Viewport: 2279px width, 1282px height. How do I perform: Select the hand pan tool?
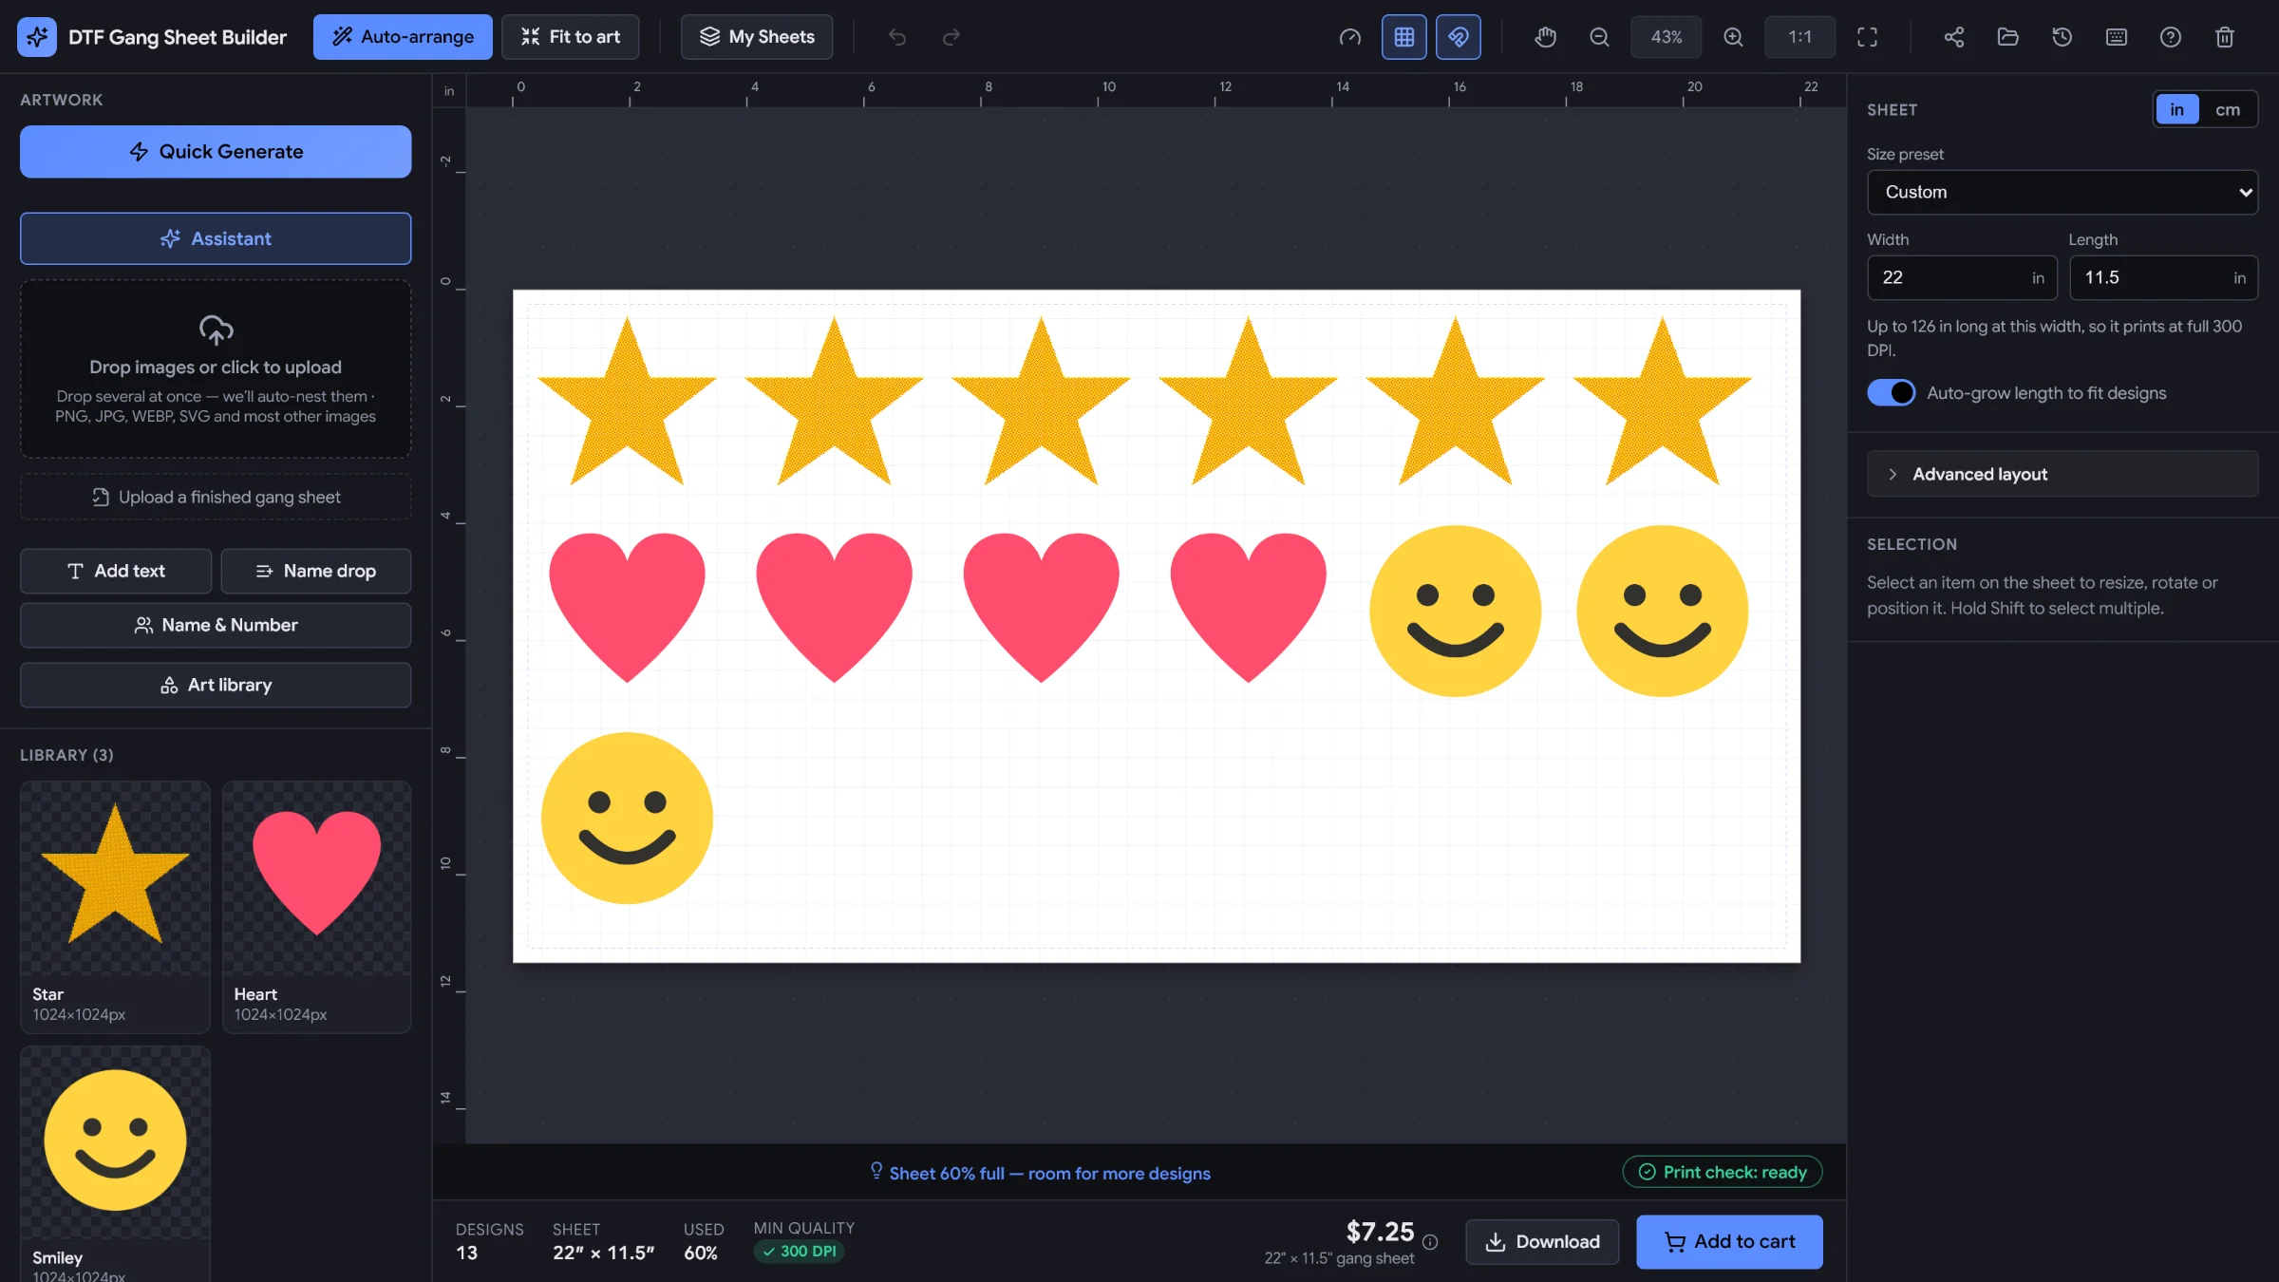tap(1545, 37)
